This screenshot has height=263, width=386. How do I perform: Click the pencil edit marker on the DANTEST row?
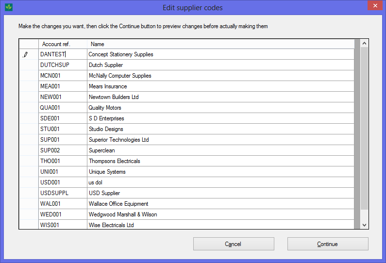pos(25,55)
